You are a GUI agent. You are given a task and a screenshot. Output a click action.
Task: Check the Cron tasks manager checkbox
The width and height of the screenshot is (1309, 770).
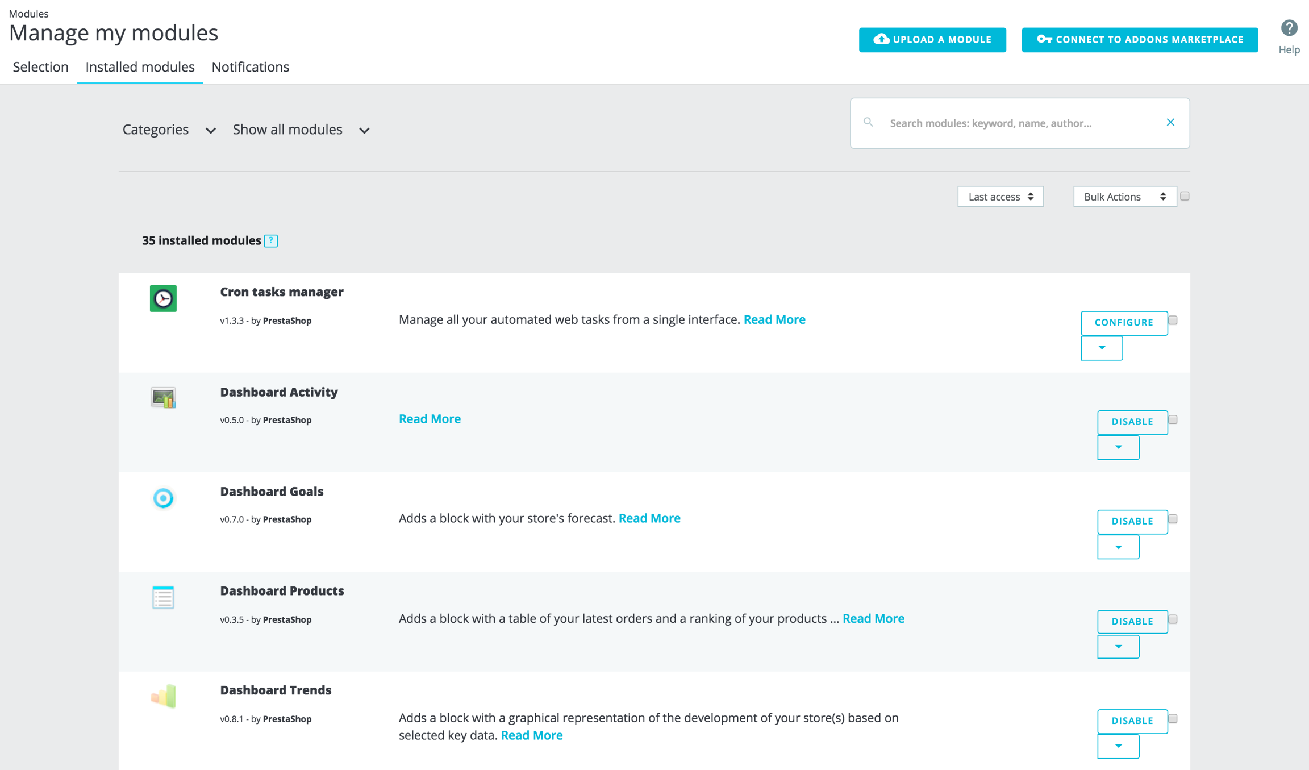coord(1173,321)
